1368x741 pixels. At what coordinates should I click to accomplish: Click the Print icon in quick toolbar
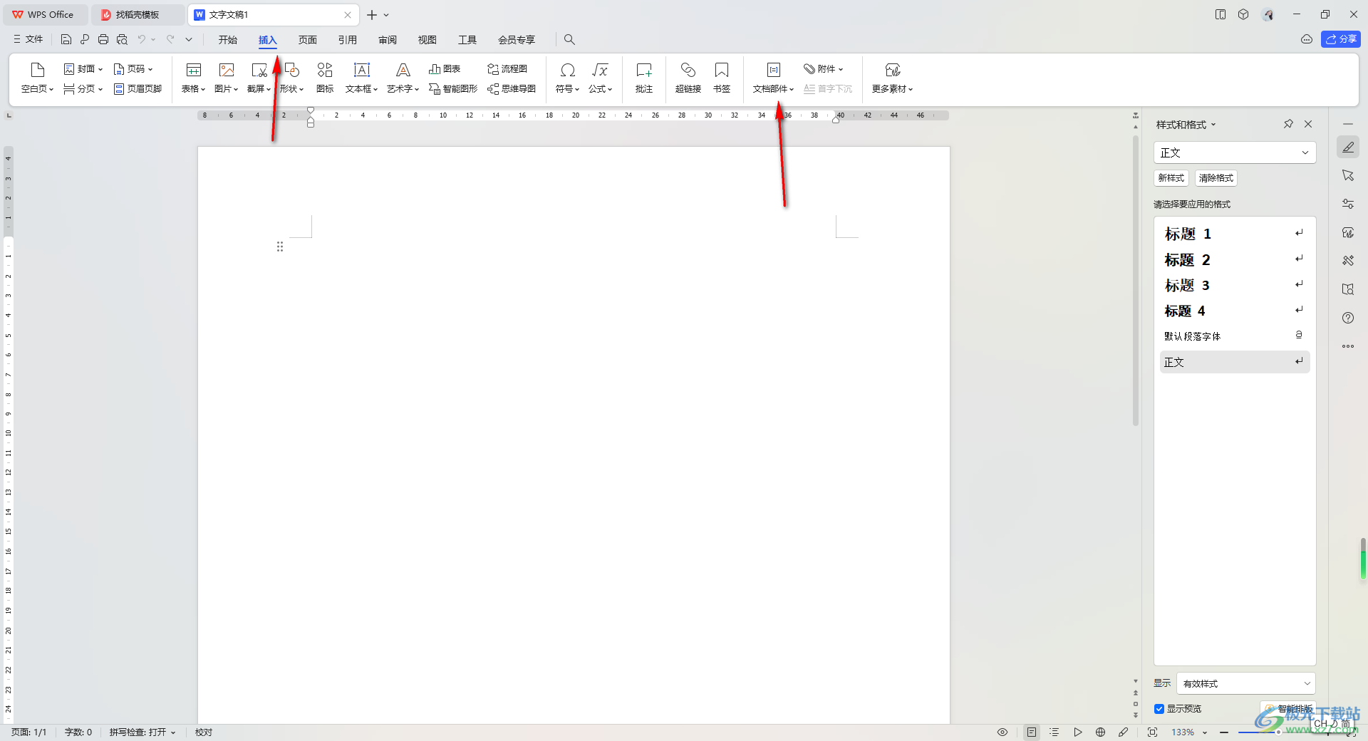coord(103,39)
